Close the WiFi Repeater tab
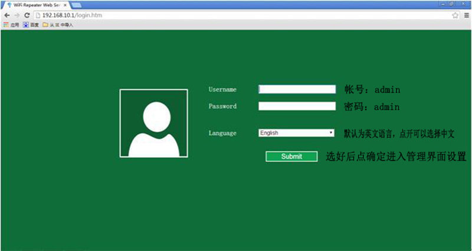 (x=65, y=5)
